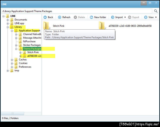Open the Import dropdown arrow
160x127 pixels.
tap(125, 17)
